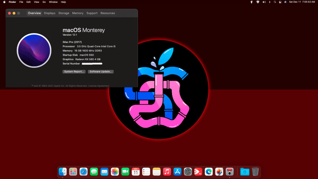Switch to the Support tab
Screen dimensions: 318x179
click(x=92, y=13)
